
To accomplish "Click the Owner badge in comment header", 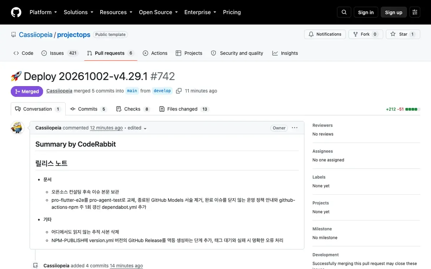I will 279,128.
